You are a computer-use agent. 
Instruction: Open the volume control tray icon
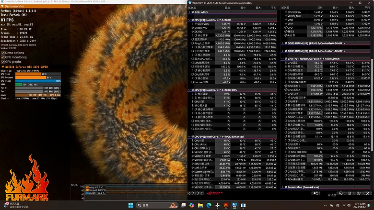point(349,205)
